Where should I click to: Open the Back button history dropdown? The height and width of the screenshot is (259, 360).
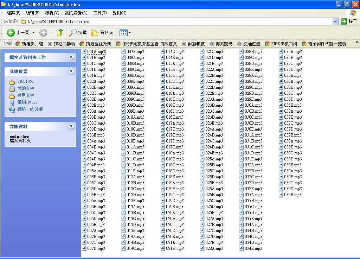[34, 33]
